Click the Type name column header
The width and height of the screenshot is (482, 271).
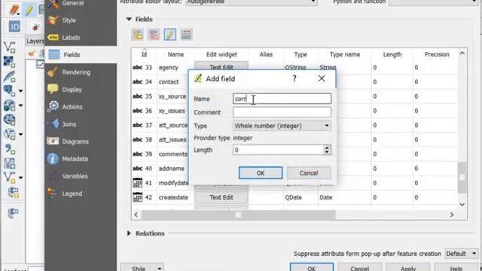click(345, 54)
